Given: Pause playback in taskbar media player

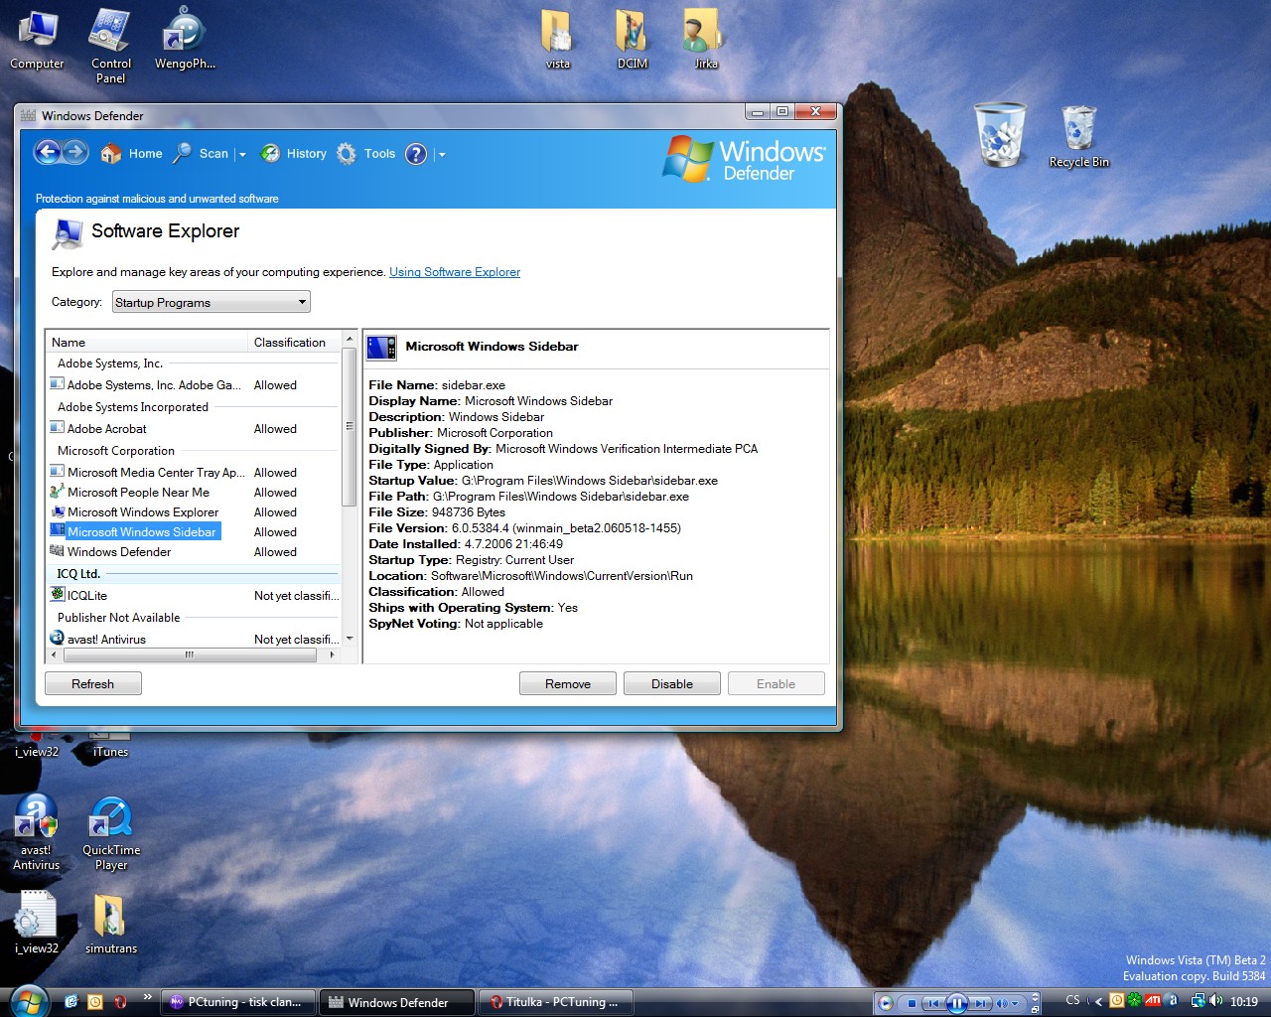Looking at the screenshot, I should [x=956, y=1003].
